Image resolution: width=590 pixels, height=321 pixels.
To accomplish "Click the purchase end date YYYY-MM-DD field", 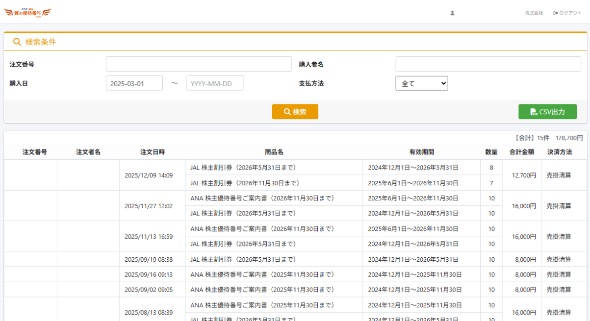I will pos(214,83).
